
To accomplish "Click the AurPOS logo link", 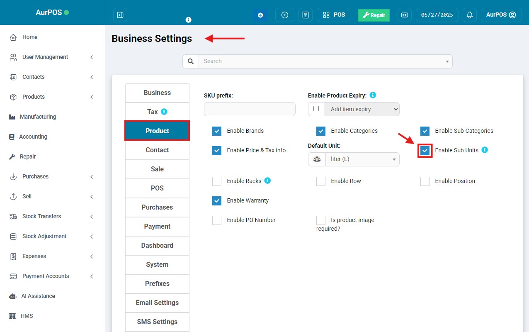I will [52, 12].
